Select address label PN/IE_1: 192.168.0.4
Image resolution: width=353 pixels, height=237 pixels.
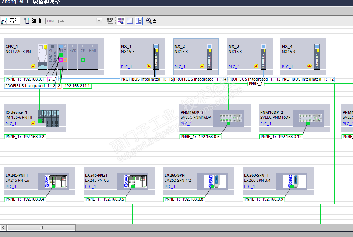(25, 199)
